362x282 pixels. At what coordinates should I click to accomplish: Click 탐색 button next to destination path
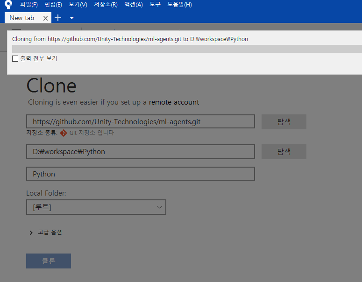(x=284, y=152)
